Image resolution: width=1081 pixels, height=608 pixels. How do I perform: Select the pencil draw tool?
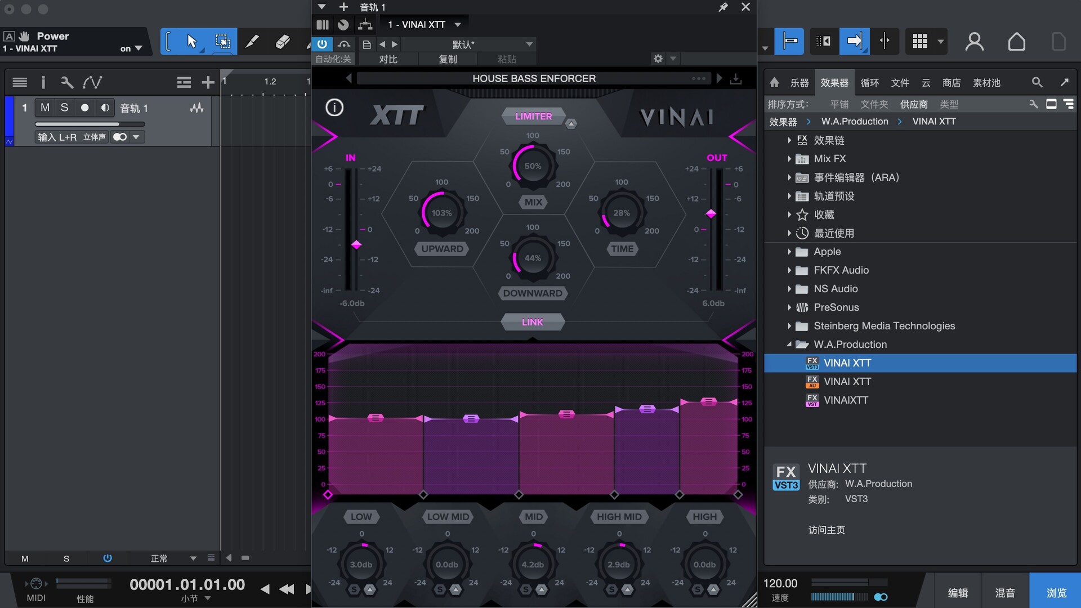pos(252,42)
